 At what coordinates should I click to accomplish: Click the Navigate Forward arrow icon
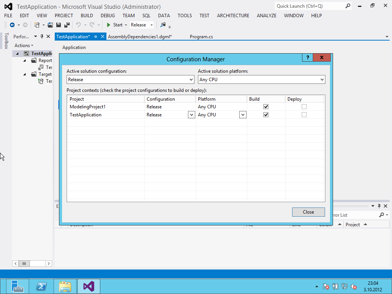25,25
